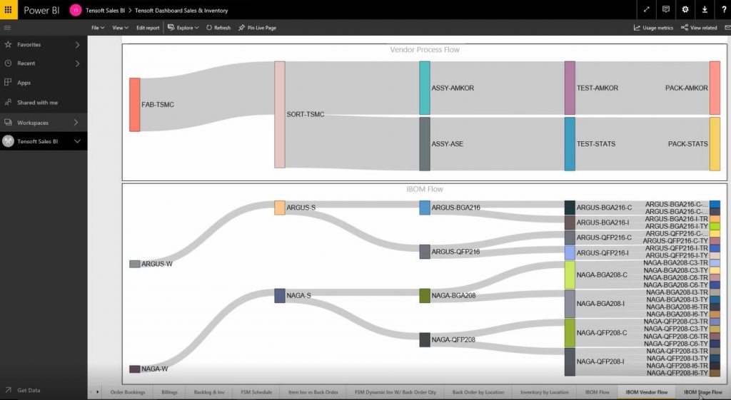Select the TEST-STATS blue node
The height and width of the screenshot is (400, 731).
click(x=570, y=144)
